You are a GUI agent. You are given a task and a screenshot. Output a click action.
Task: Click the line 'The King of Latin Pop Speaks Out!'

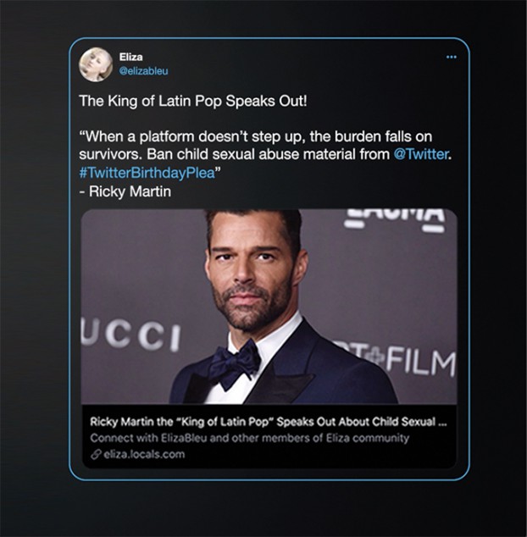point(193,101)
